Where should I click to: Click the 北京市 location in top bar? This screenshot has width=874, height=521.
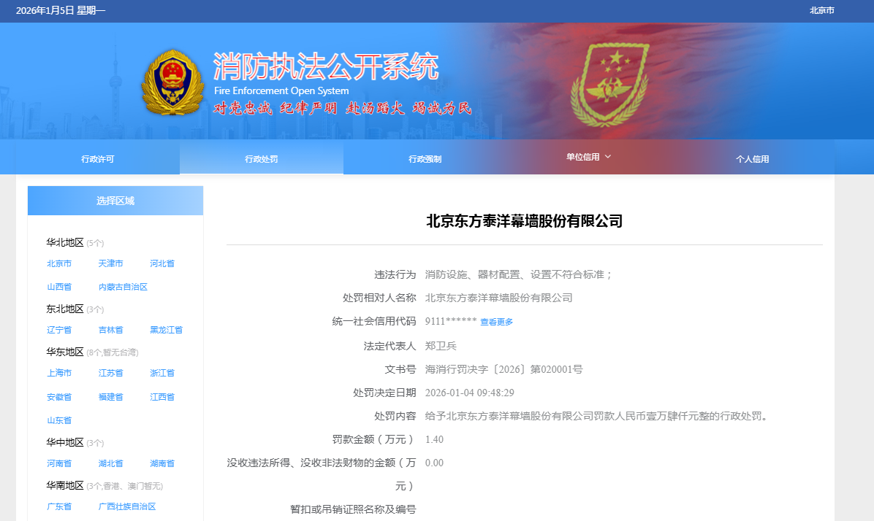point(821,11)
